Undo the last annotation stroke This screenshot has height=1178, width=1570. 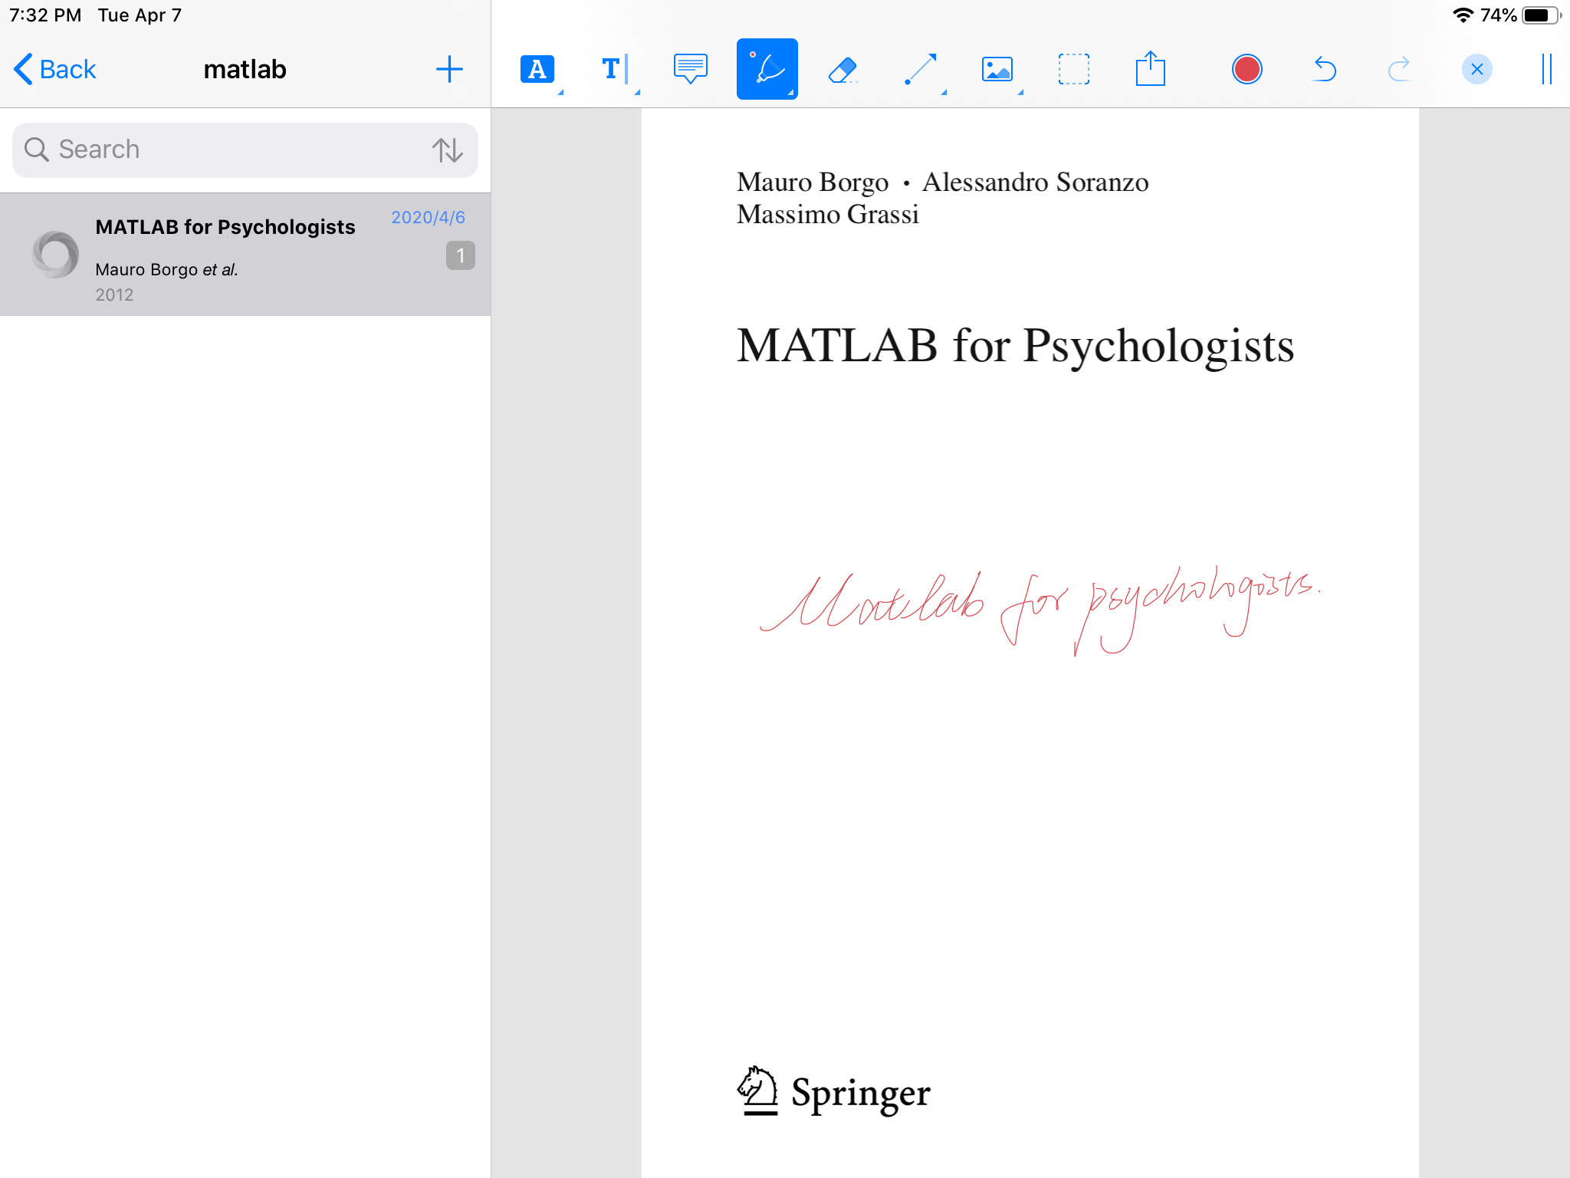coord(1324,70)
